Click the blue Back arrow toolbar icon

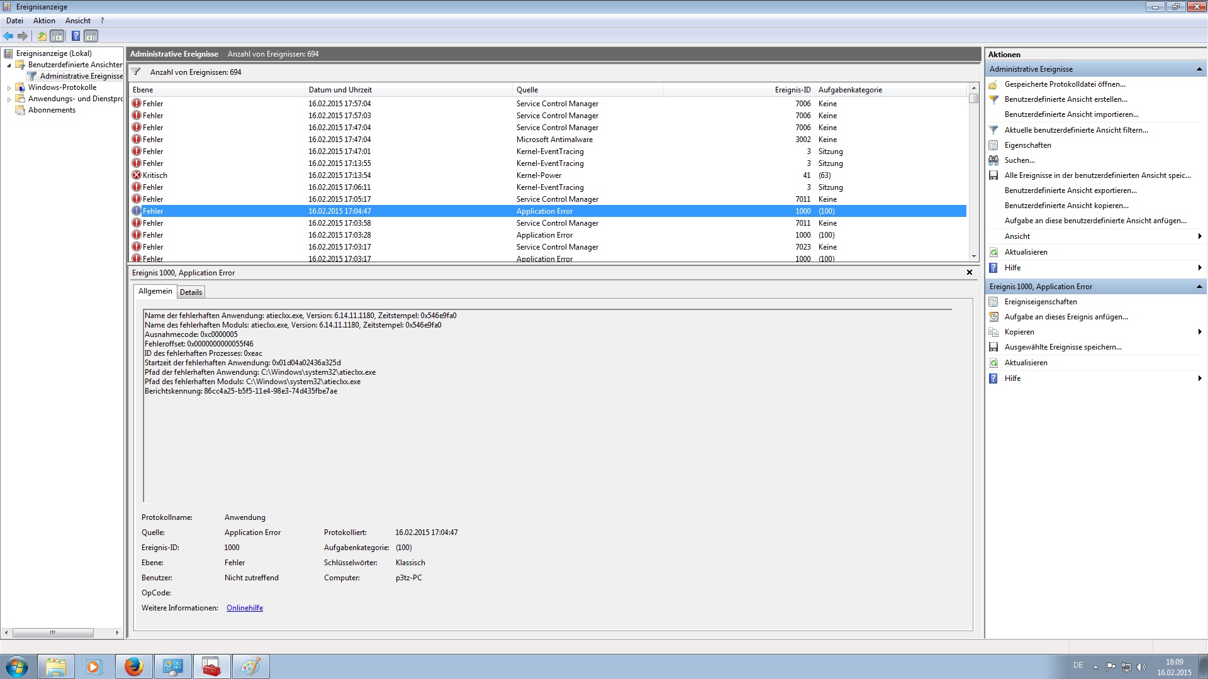pyautogui.click(x=8, y=36)
